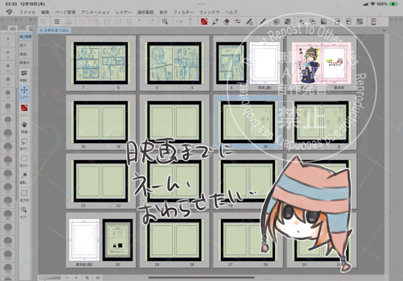
Task: Open the hamburger menu in command bar
Action: click(x=57, y=21)
